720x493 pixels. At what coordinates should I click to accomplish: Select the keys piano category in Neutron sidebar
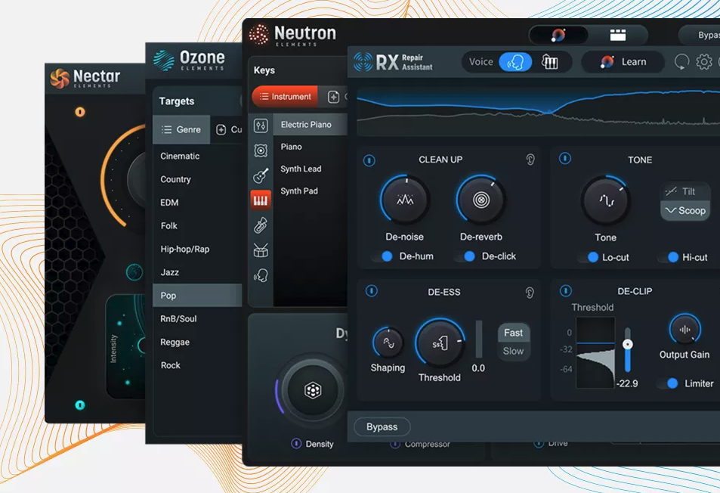pyautogui.click(x=261, y=200)
